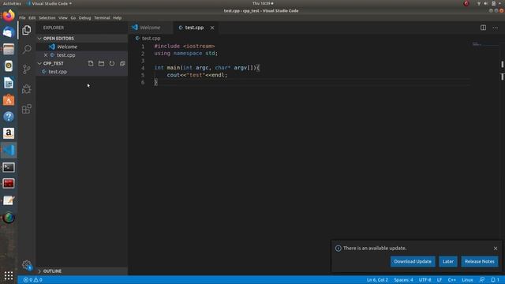Click test.cpp in the breadcrumb
This screenshot has width=505, height=284.
pyautogui.click(x=151, y=39)
